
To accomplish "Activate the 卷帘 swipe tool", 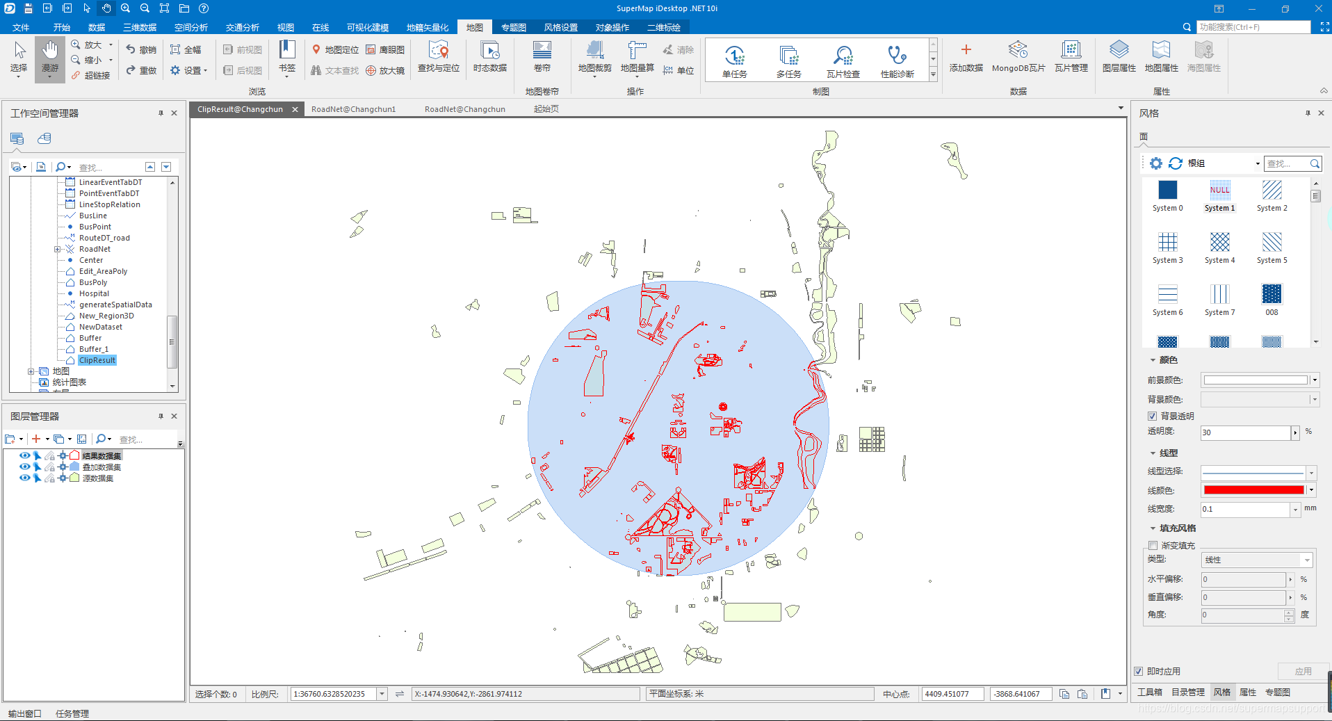I will pyautogui.click(x=542, y=57).
